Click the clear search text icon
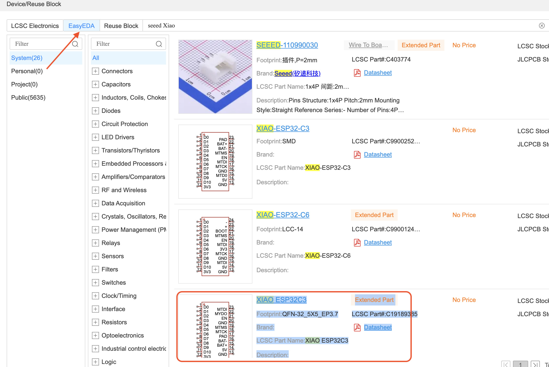Screen dimensions: 549x367 click(x=542, y=26)
